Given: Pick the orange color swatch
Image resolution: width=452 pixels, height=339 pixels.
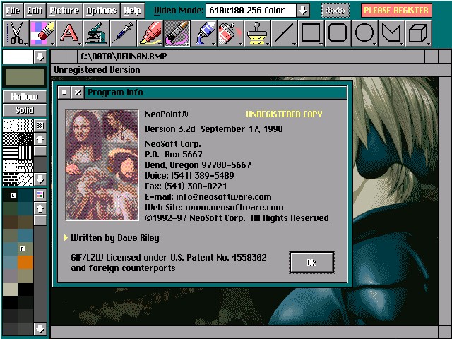Looking at the screenshot, I should point(25,262).
